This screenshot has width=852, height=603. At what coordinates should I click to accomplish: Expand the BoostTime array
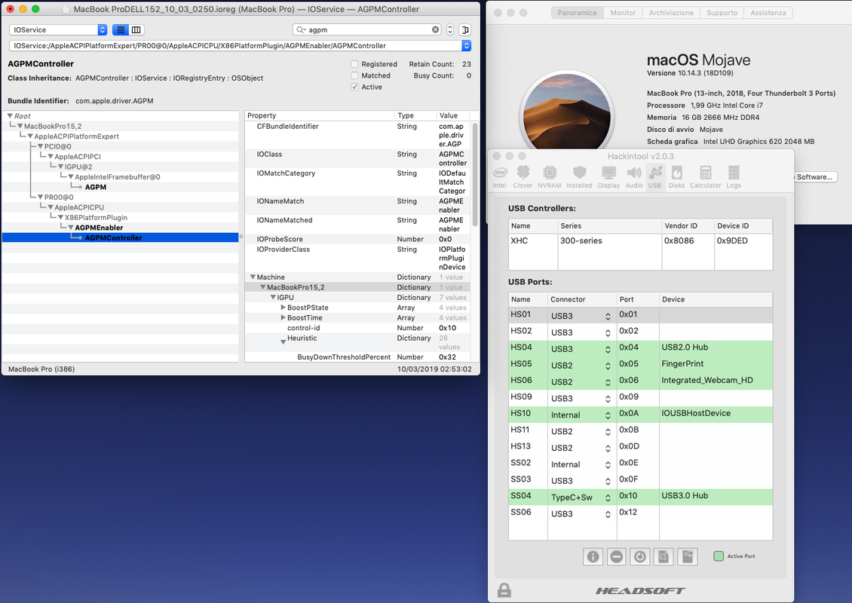(x=283, y=318)
